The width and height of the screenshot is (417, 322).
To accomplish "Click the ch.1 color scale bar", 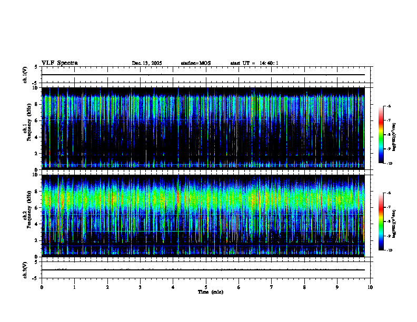I will click(x=381, y=135).
